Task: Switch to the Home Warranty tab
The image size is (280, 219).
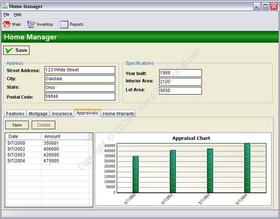Action: 118,114
